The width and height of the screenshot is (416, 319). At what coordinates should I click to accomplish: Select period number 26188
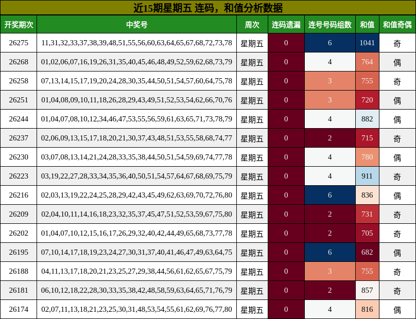click(19, 271)
